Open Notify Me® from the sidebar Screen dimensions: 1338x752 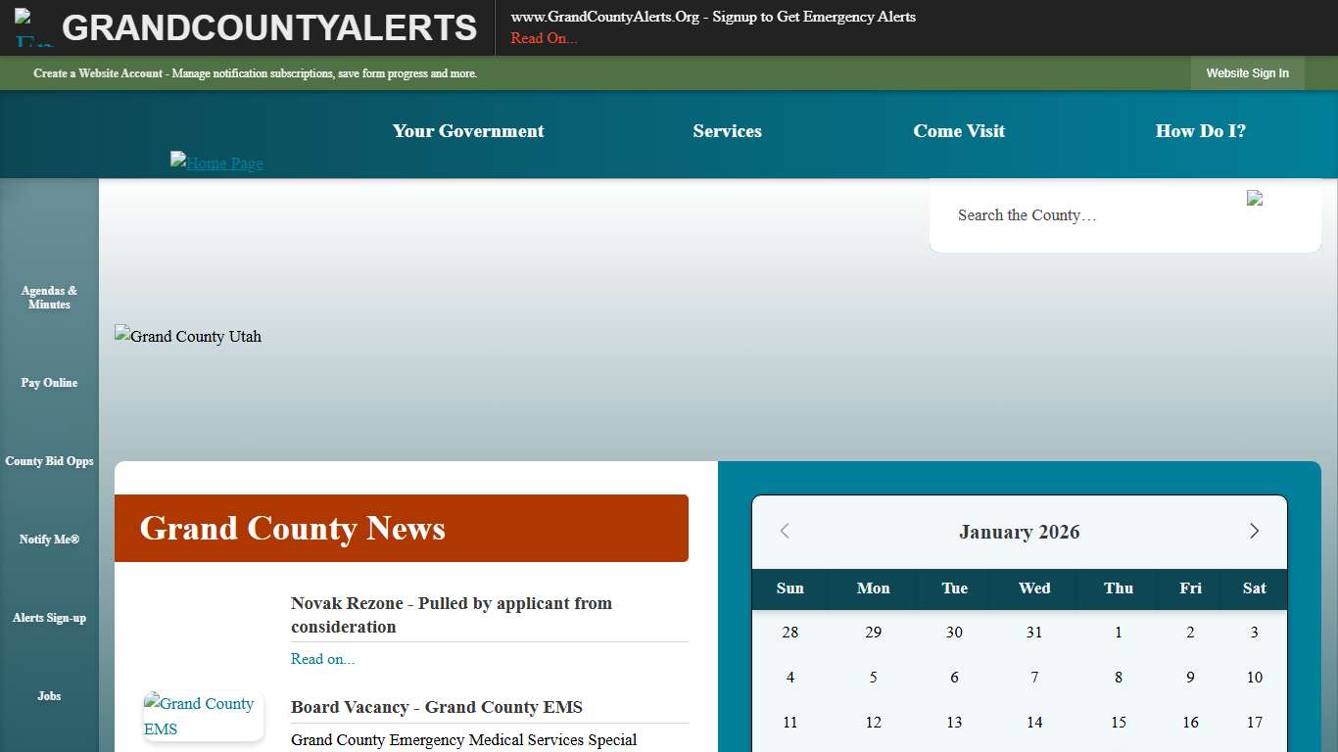click(x=49, y=540)
